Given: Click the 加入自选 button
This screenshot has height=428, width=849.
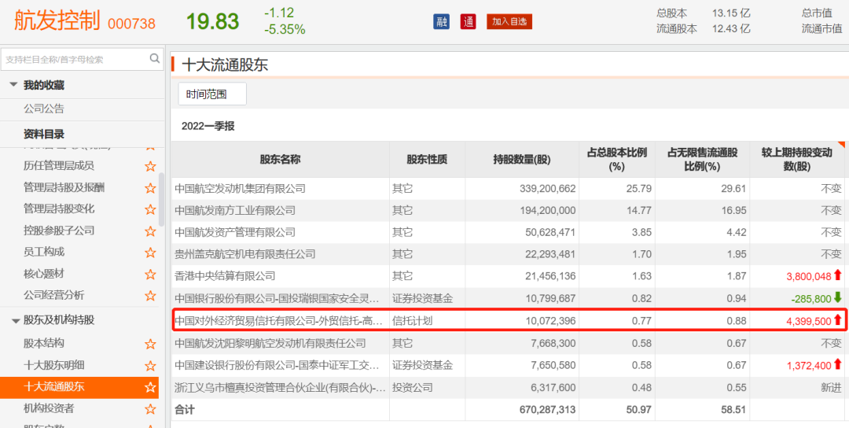Looking at the screenshot, I should pyautogui.click(x=509, y=21).
